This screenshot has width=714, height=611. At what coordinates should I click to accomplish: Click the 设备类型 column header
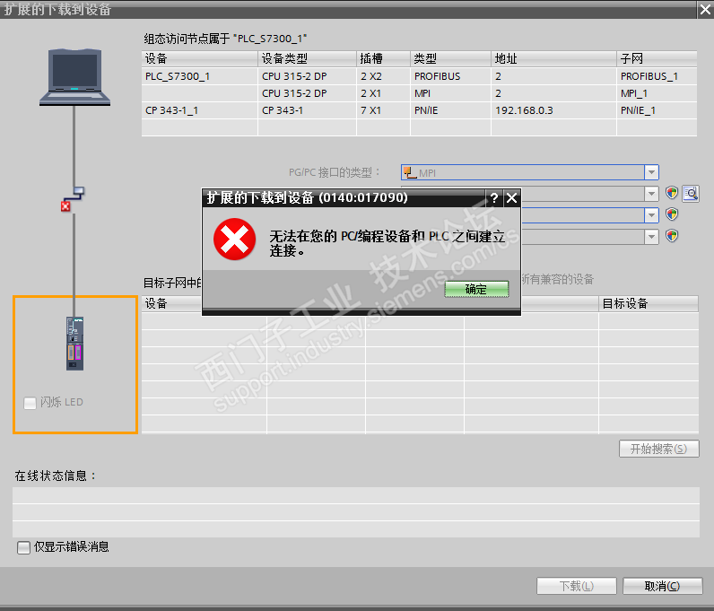(x=307, y=59)
